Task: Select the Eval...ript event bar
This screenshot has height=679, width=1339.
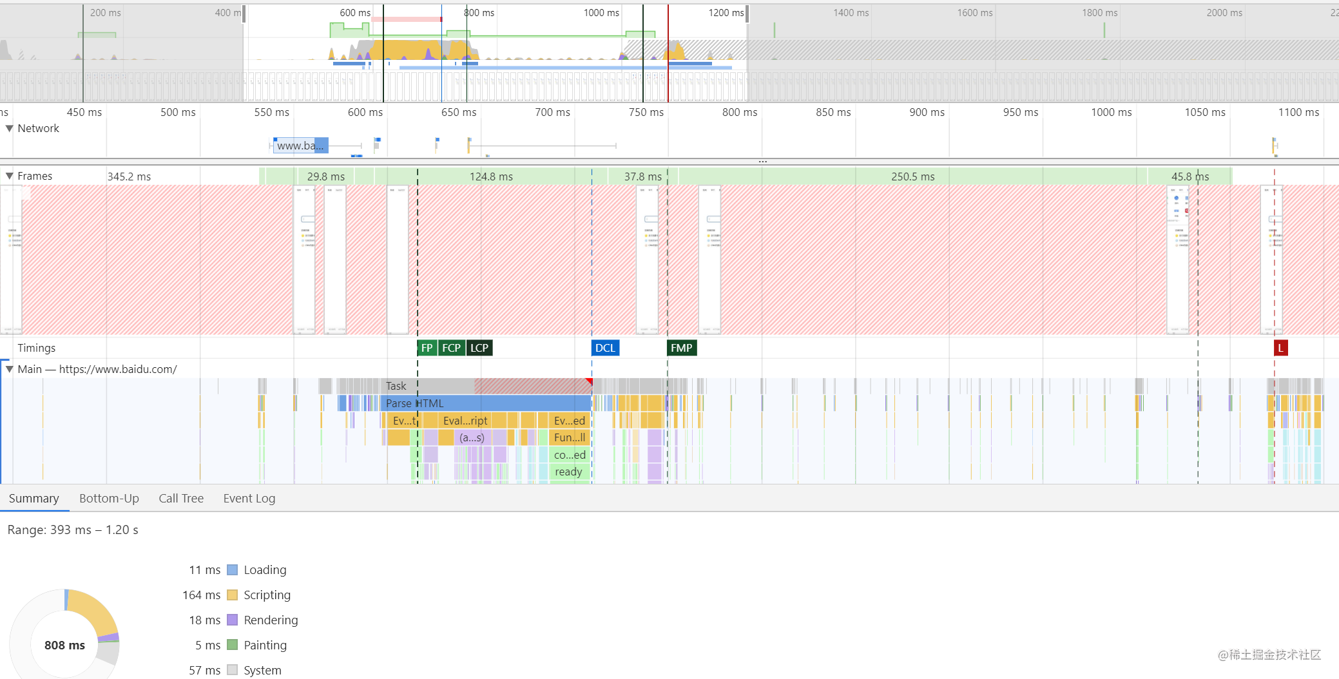Action: tap(465, 421)
